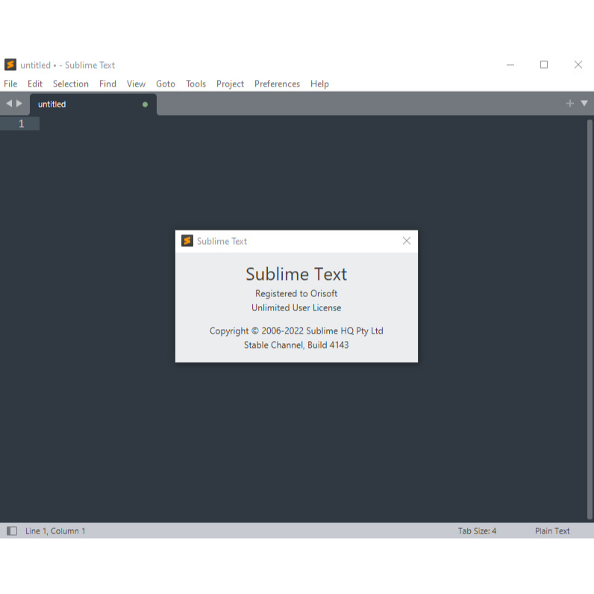Screen dimensions: 594x594
Task: Click the previous tab arrow icon
Action: [9, 104]
